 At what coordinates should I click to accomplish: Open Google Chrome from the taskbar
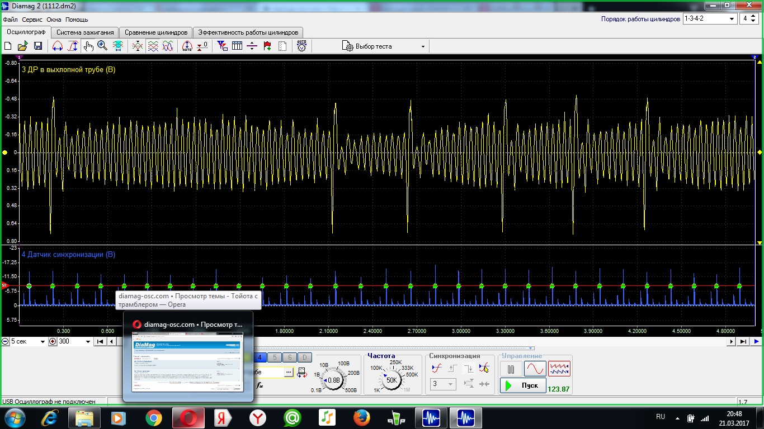tap(154, 417)
